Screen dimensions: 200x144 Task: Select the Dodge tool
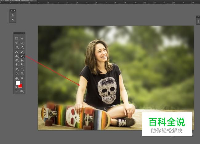coord(22,65)
